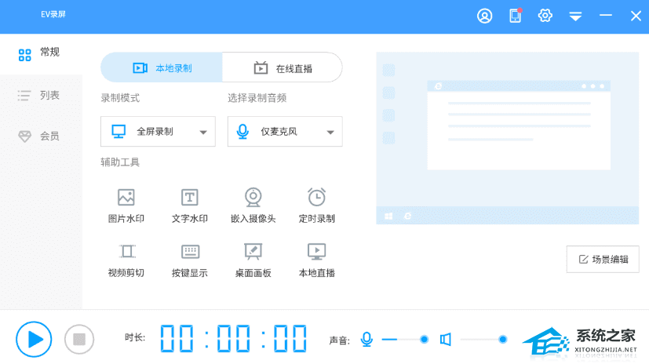Mute the microphone icon next to 声音
This screenshot has height=364, width=649.
click(366, 340)
